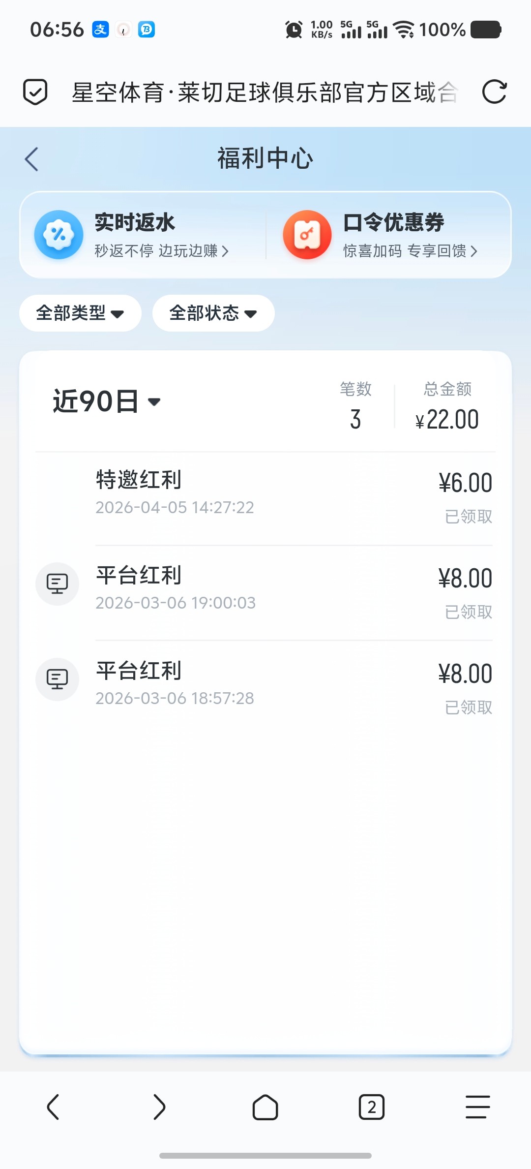Tap the browser page reload icon
The width and height of the screenshot is (531, 1169).
[494, 92]
